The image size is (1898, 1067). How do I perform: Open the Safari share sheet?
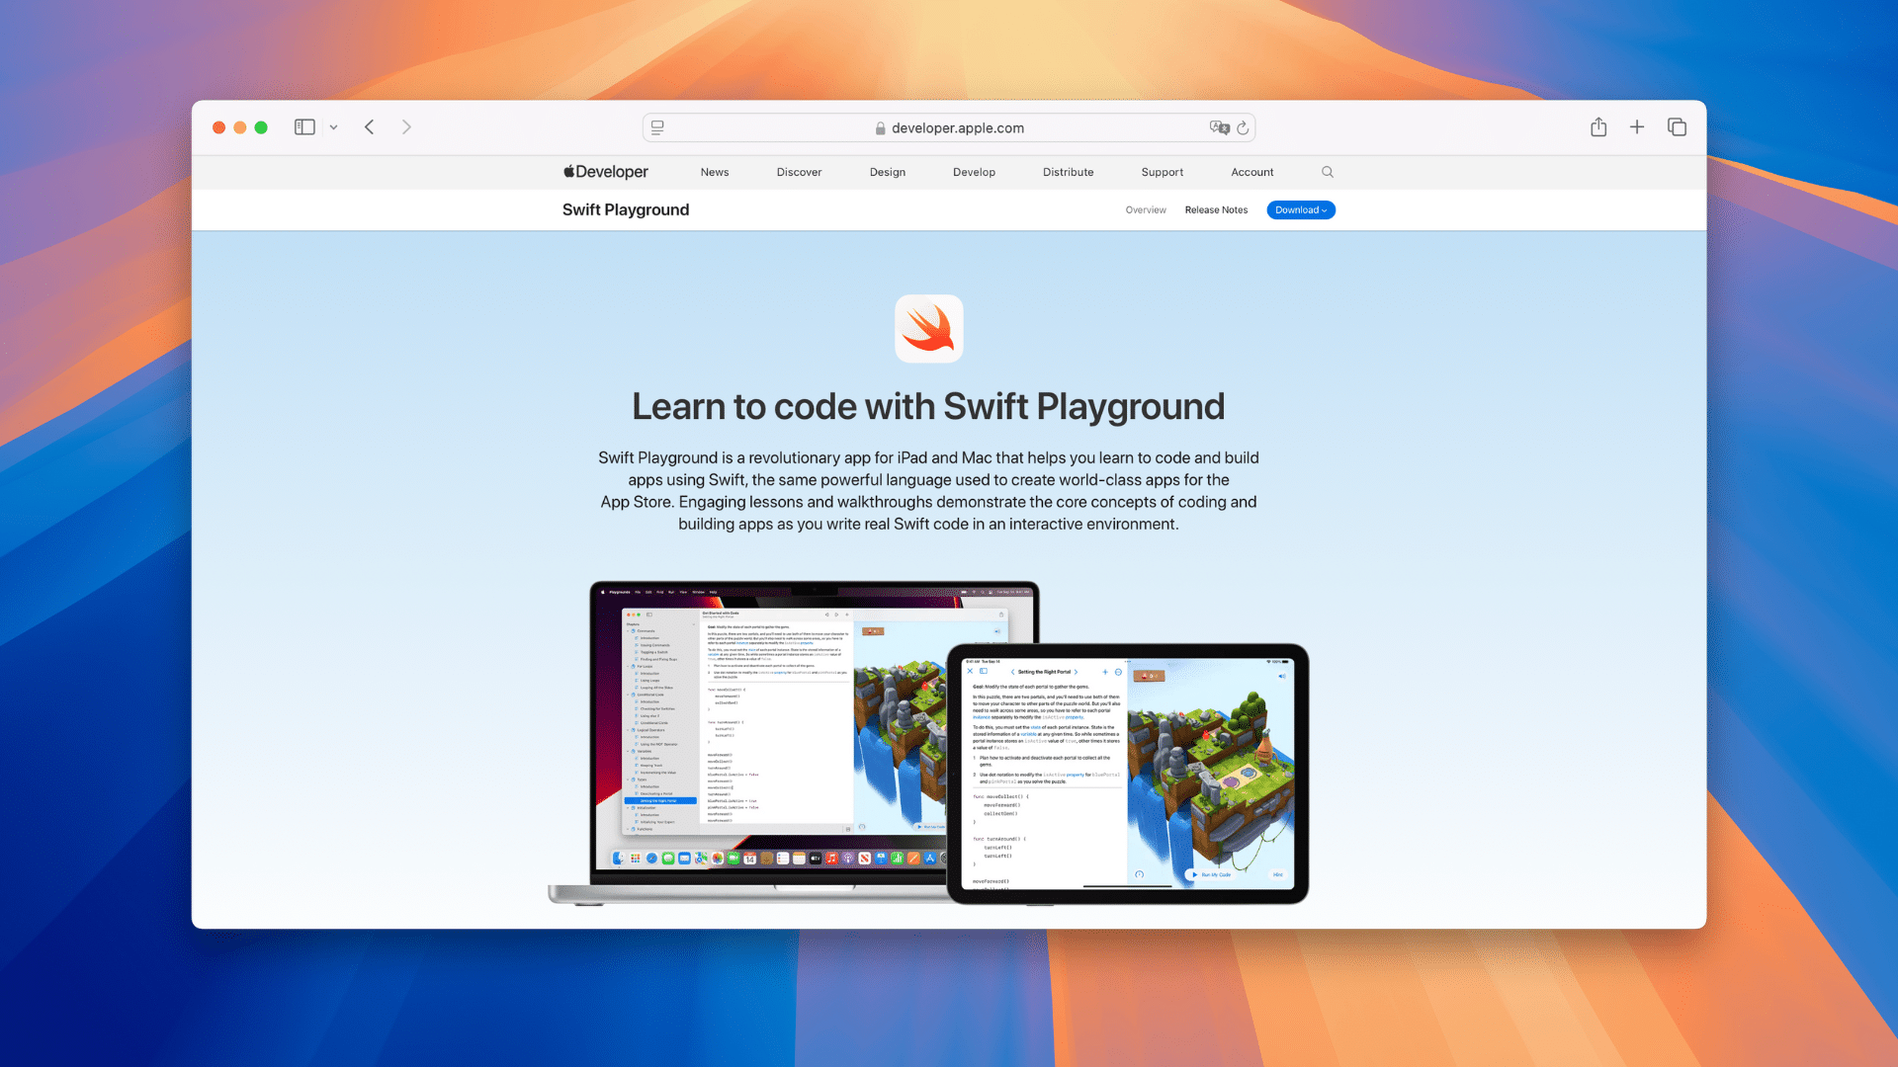1598,127
